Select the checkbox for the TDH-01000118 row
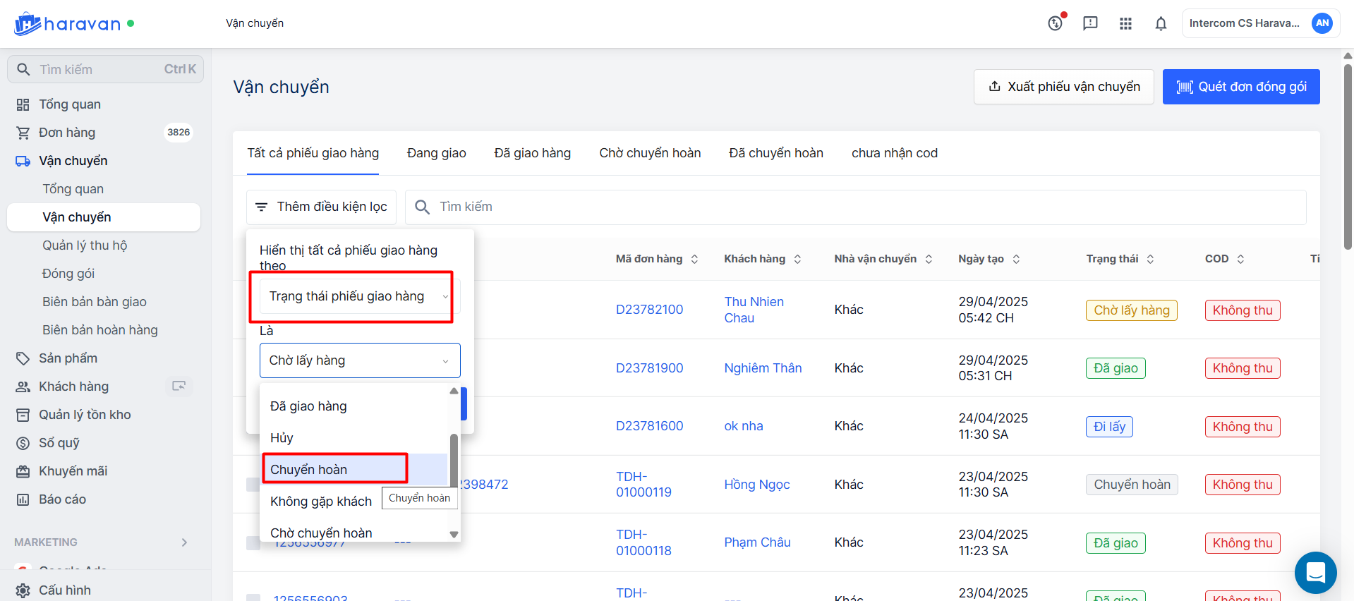The width and height of the screenshot is (1354, 601). point(253,542)
